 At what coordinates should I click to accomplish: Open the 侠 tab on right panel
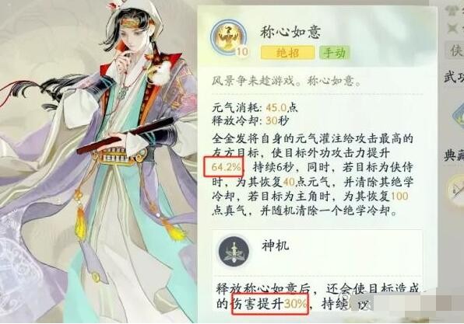click(455, 50)
